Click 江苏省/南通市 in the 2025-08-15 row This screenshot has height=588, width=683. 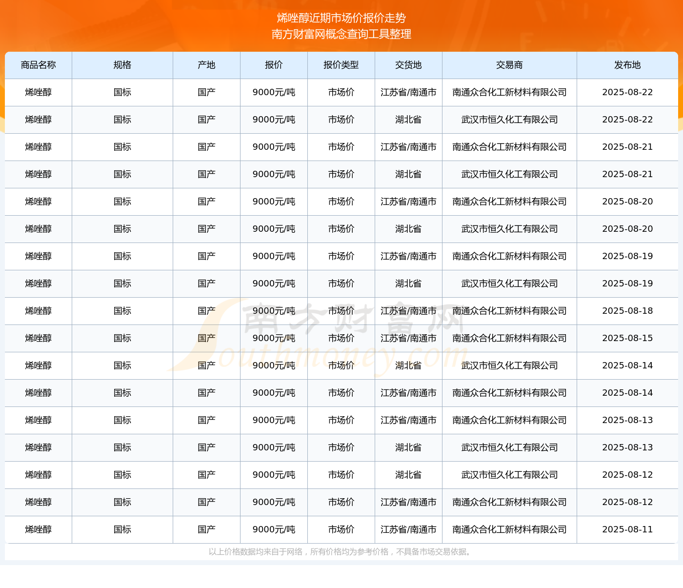click(x=409, y=338)
